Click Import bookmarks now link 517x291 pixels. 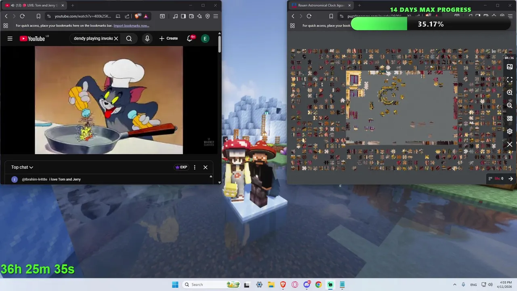coord(131,25)
